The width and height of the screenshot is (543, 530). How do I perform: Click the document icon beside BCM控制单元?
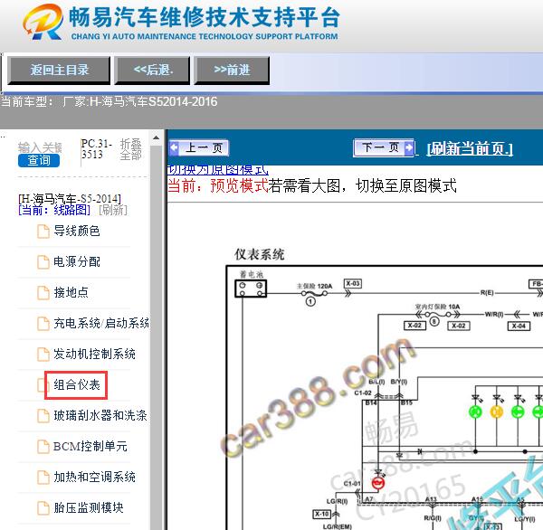(43, 448)
